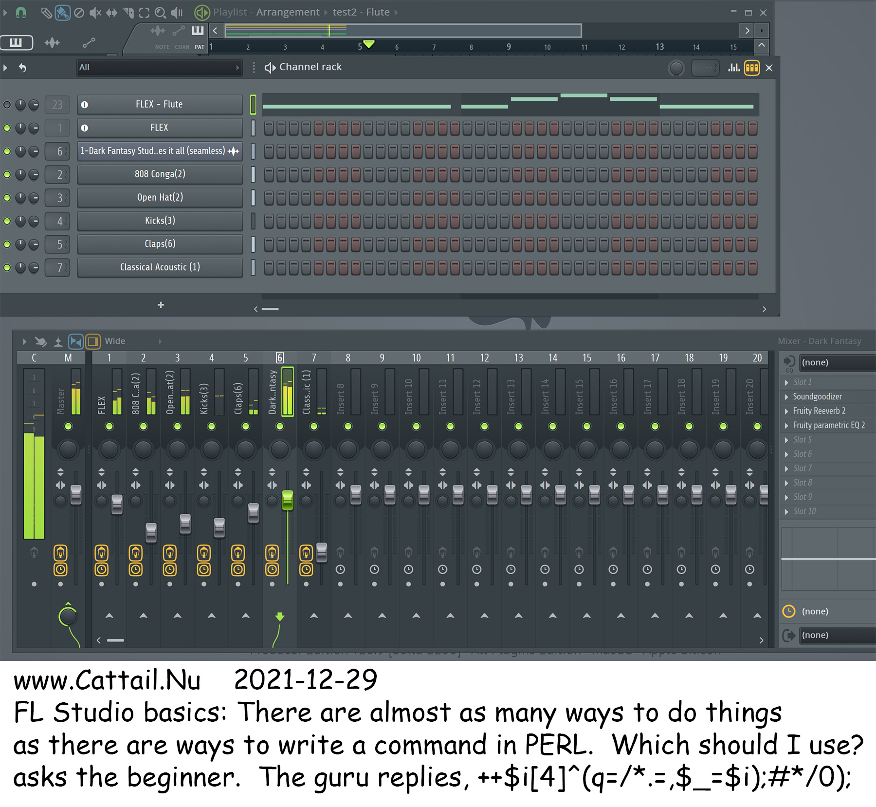Image resolution: width=876 pixels, height=807 pixels.
Task: Open the All channel filter dropdown
Action: pos(159,68)
